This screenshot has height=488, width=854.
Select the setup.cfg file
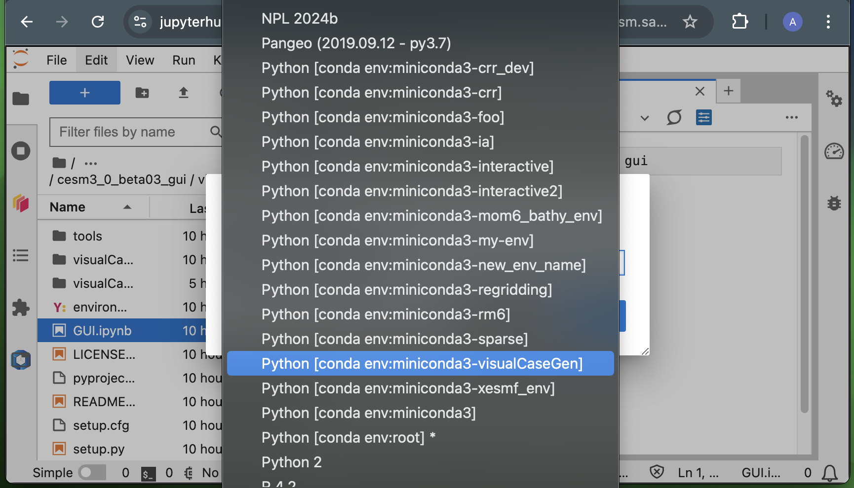(130, 425)
